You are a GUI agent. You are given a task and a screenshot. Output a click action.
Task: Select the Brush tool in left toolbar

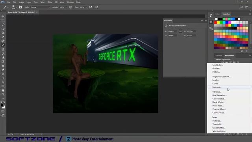click(3, 45)
